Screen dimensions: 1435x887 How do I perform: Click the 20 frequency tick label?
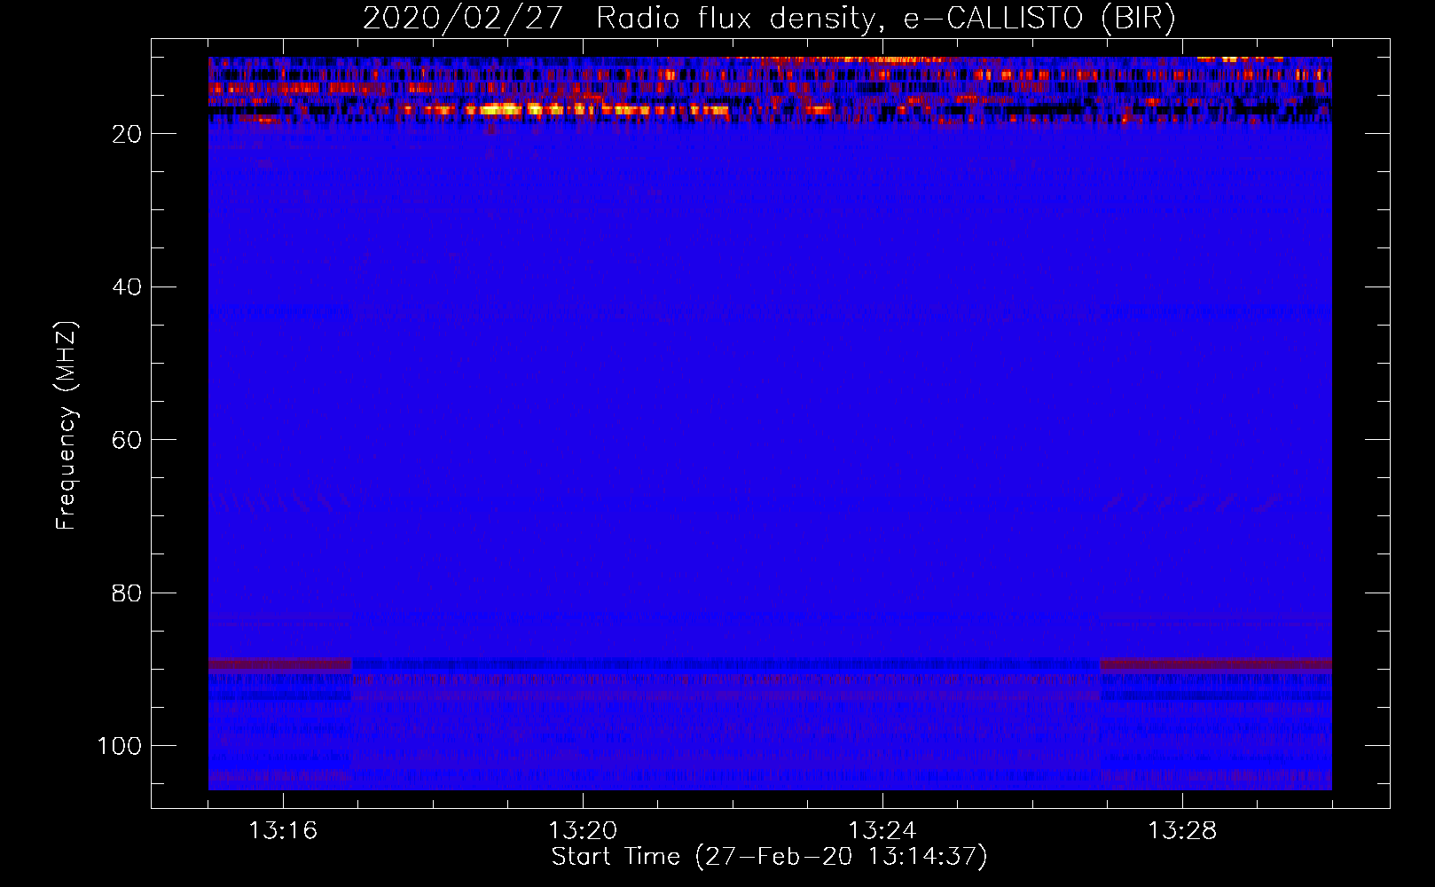(x=127, y=134)
